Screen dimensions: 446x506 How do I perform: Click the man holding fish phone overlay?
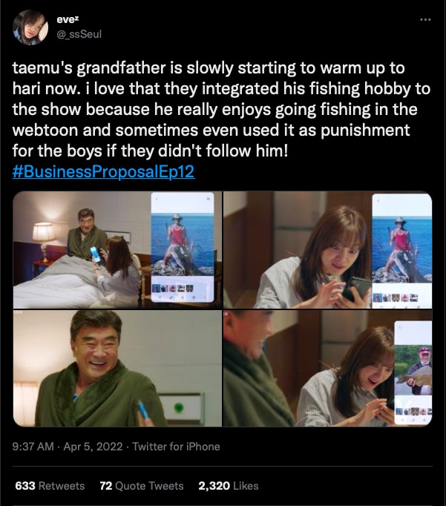(x=413, y=372)
